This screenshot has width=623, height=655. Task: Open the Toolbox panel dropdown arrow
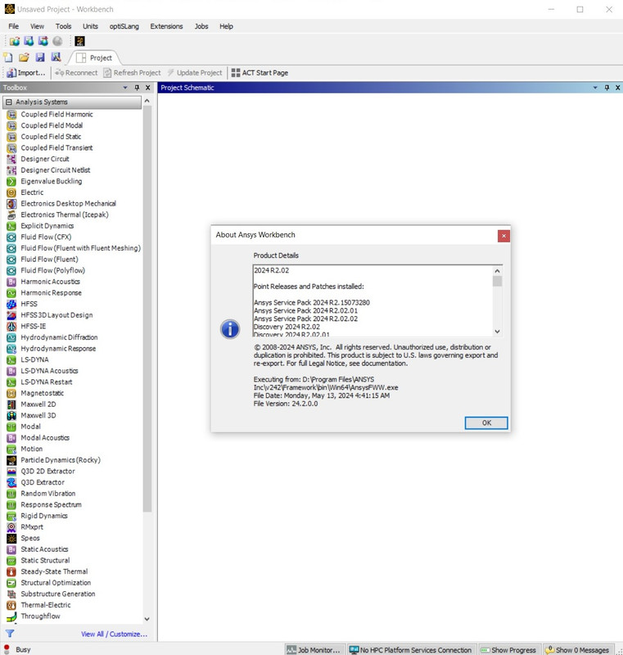(x=125, y=88)
